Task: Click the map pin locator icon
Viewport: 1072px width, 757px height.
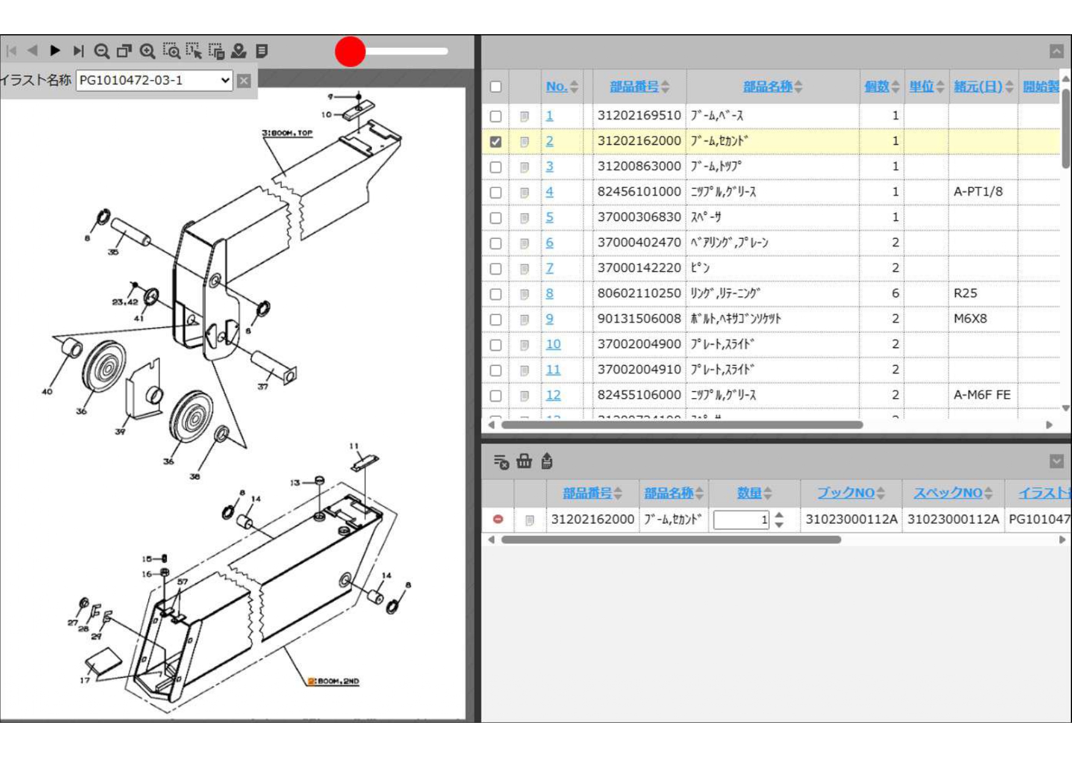Action: 239,51
